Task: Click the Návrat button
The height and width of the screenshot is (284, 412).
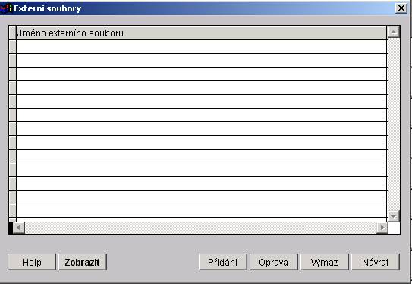Action: coord(376,262)
